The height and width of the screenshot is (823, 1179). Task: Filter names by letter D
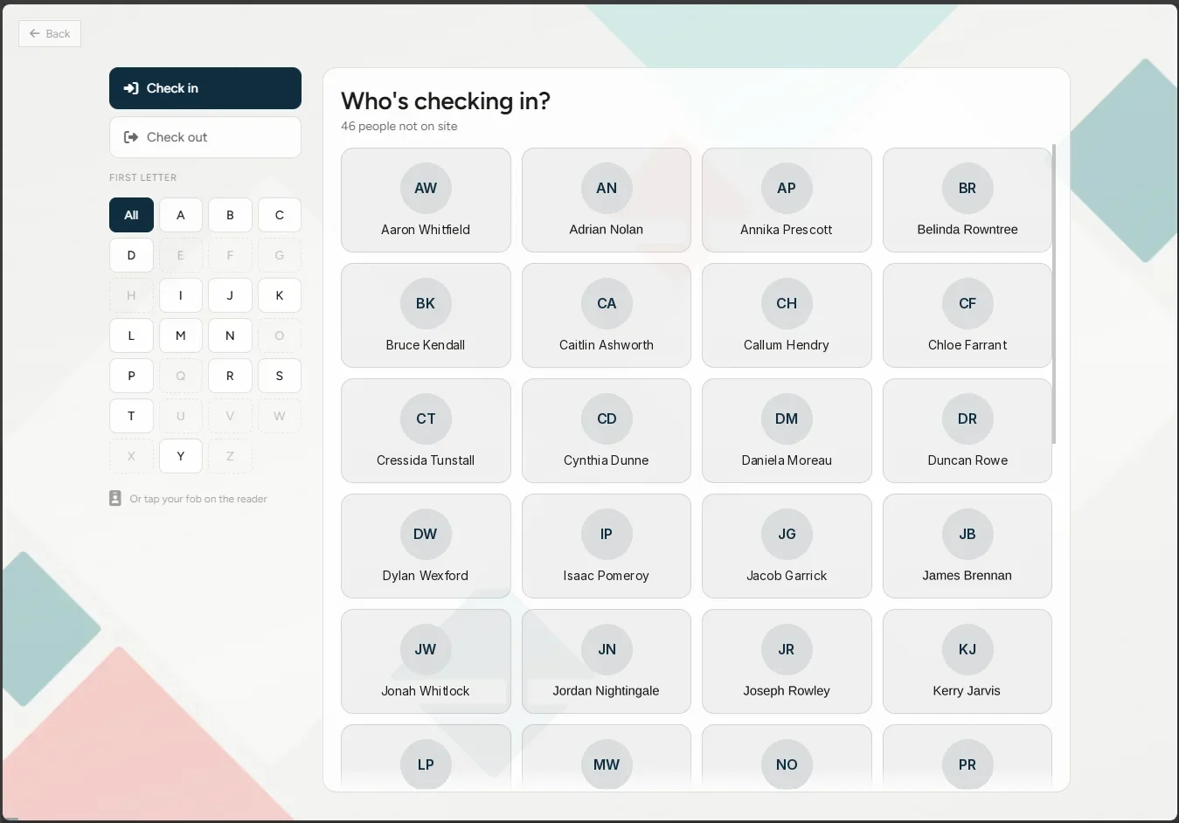click(131, 255)
